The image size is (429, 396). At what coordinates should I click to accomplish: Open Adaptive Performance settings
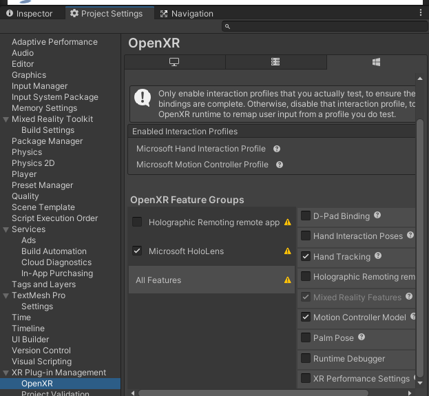coord(54,42)
